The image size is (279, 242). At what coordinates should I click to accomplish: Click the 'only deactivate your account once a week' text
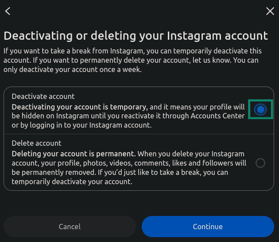pyautogui.click(x=72, y=69)
